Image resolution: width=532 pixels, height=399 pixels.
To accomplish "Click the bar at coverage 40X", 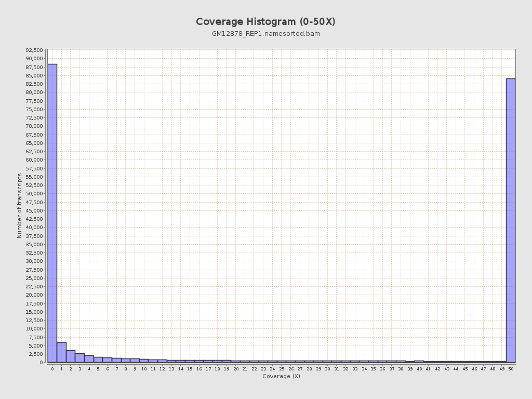I will coord(419,362).
